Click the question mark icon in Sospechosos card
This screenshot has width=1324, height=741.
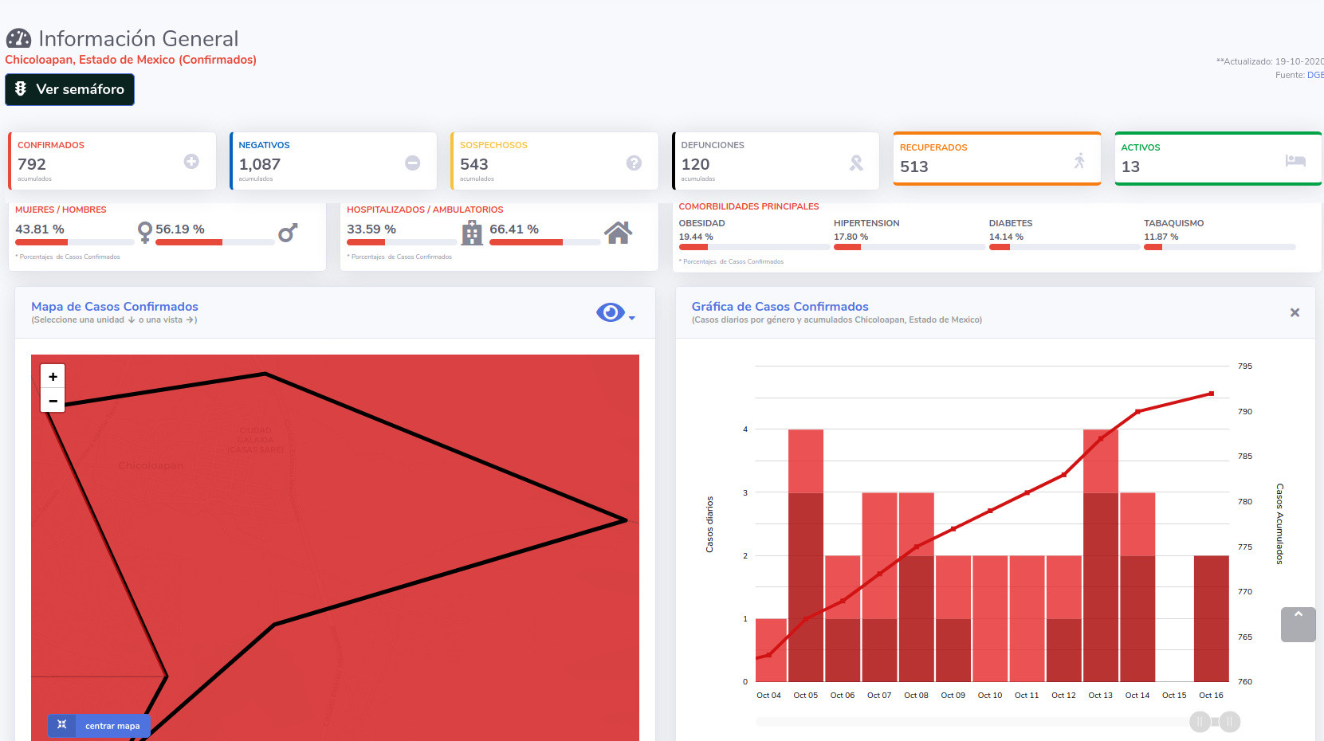pos(634,163)
